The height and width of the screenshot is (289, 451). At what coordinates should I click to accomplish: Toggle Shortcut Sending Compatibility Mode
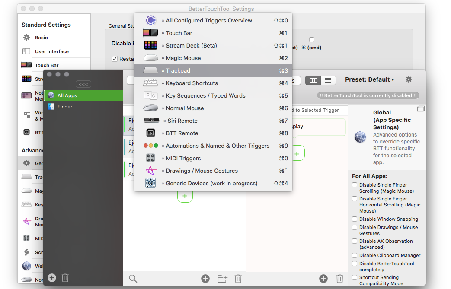[x=355, y=277]
